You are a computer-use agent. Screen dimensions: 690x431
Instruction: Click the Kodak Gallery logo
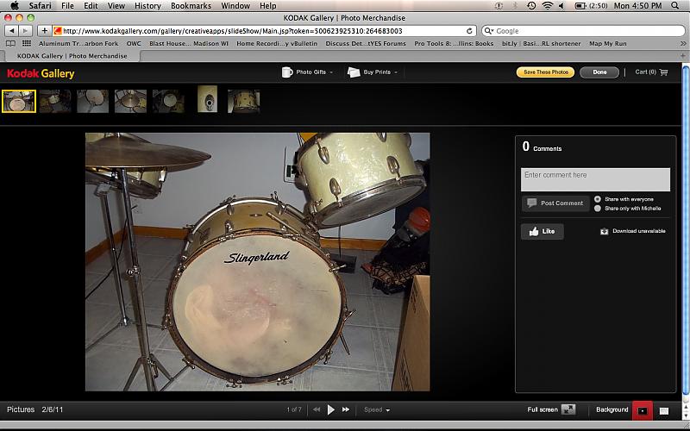click(41, 73)
